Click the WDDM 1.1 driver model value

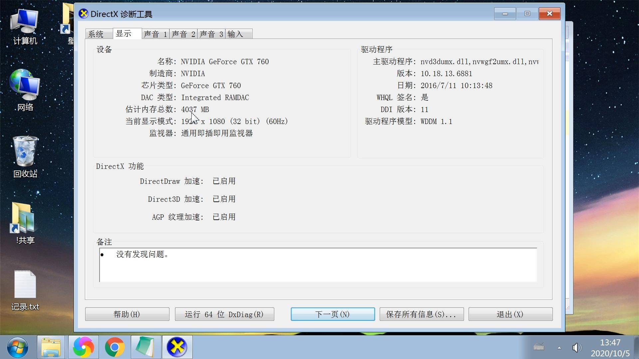point(436,122)
